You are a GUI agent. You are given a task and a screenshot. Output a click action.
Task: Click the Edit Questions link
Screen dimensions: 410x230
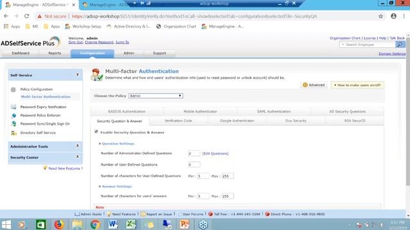tap(215, 153)
